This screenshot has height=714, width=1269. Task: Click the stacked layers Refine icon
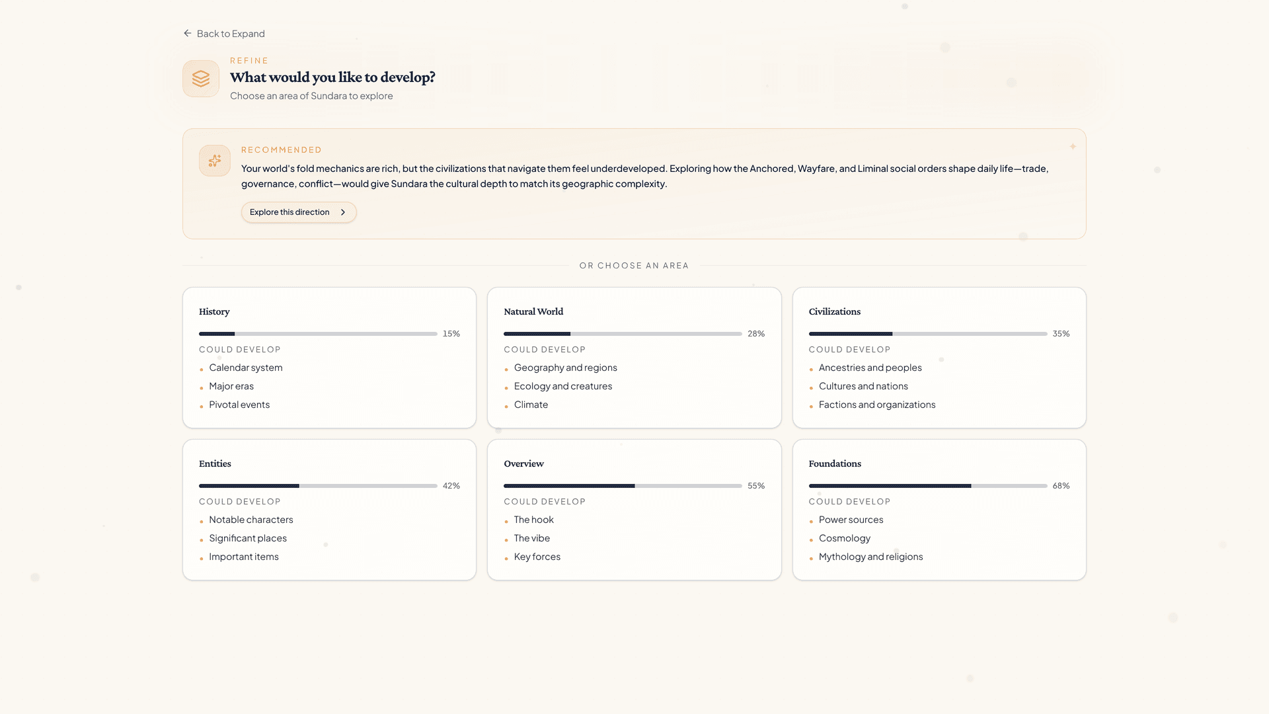201,79
